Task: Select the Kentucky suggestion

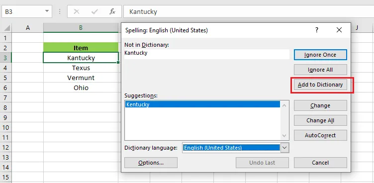Action: [x=202, y=104]
